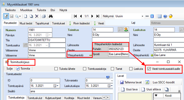Open help question mark in top toolbar
Viewport: 184px width, 100px height.
tap(165, 16)
